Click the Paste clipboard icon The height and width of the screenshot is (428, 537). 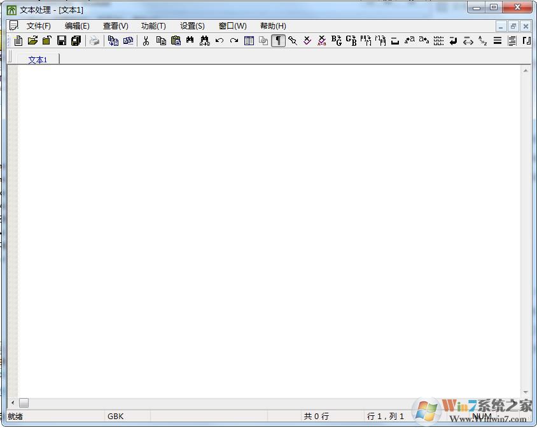(x=176, y=41)
